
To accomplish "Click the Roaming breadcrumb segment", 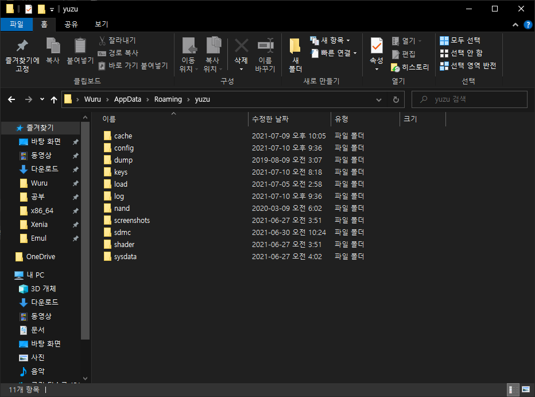I will point(168,99).
